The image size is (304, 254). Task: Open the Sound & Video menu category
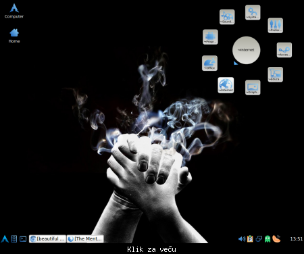click(x=227, y=17)
